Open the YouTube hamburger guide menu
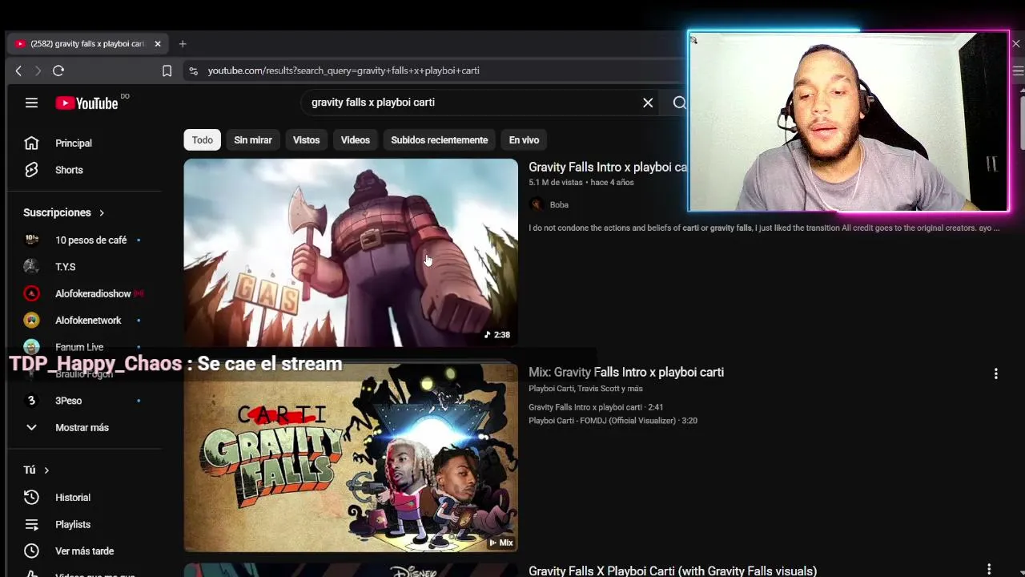Image resolution: width=1025 pixels, height=577 pixels. (31, 103)
